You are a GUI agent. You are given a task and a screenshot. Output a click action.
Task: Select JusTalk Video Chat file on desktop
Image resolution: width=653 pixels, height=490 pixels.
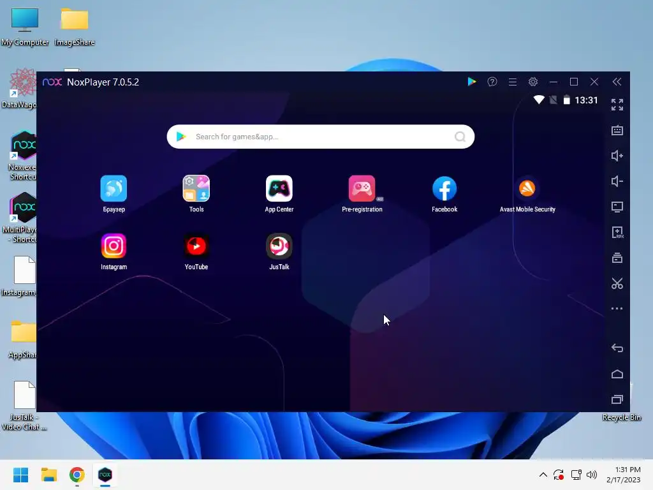24,405
